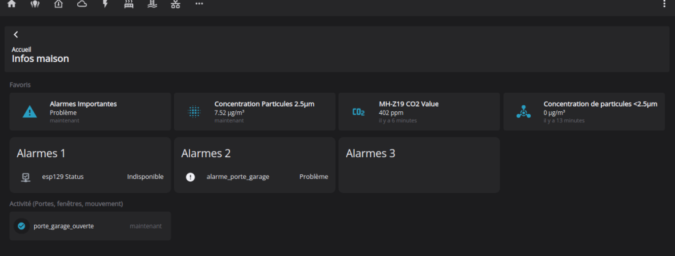Open the Alarmes Importantes card
The image size is (675, 256).
pyautogui.click(x=90, y=112)
